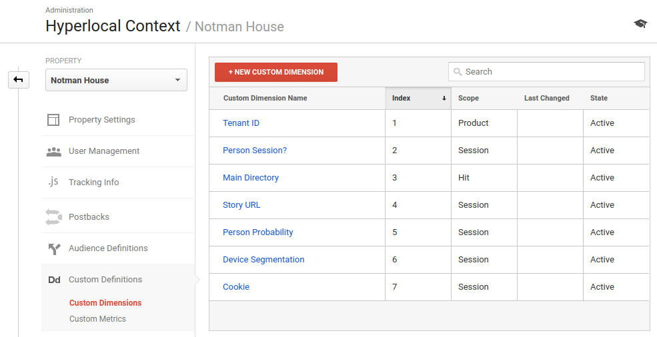Image resolution: width=657 pixels, height=337 pixels.
Task: Open the Tenant ID dimension link
Action: coord(241,123)
